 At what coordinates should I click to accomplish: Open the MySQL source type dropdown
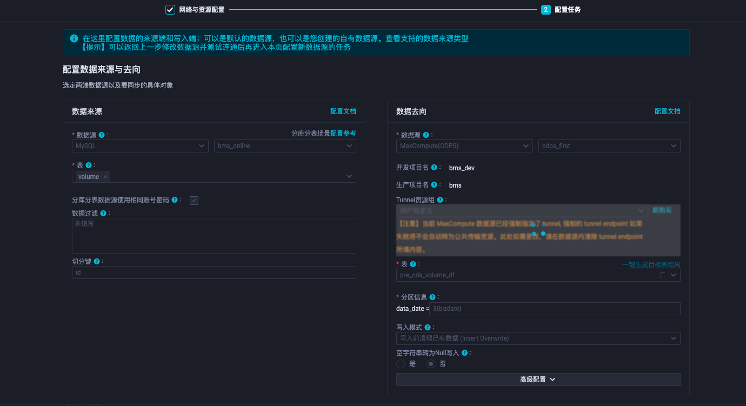[140, 146]
